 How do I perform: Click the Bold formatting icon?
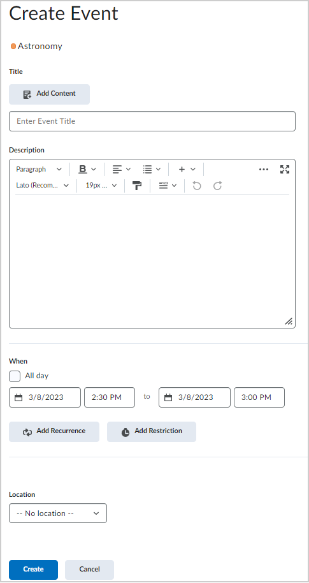point(83,169)
